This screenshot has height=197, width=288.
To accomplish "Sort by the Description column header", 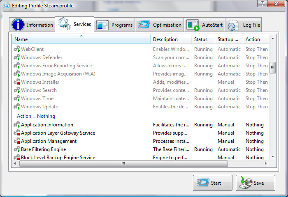I will (x=171, y=39).
